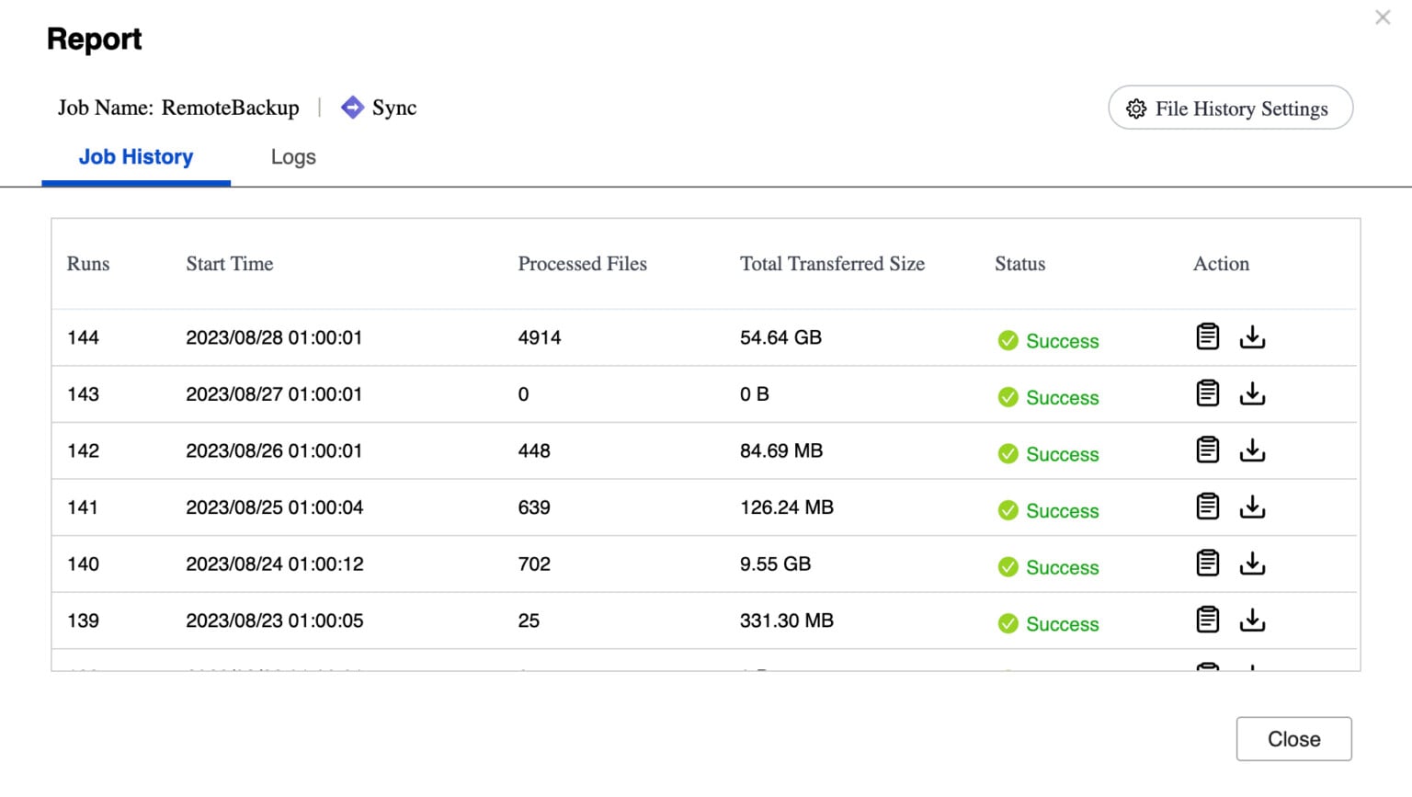Image resolution: width=1412 pixels, height=797 pixels.
Task: Click processed files count 4914
Action: [540, 337]
